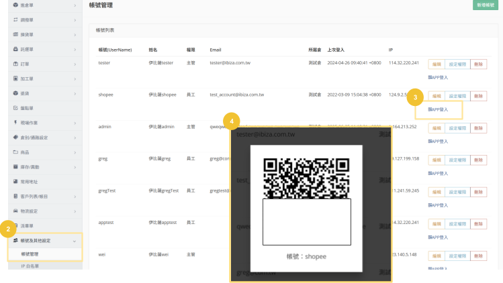Expand the 調撥單 menu chevron
Screen dimensions: 503x283
point(75,20)
